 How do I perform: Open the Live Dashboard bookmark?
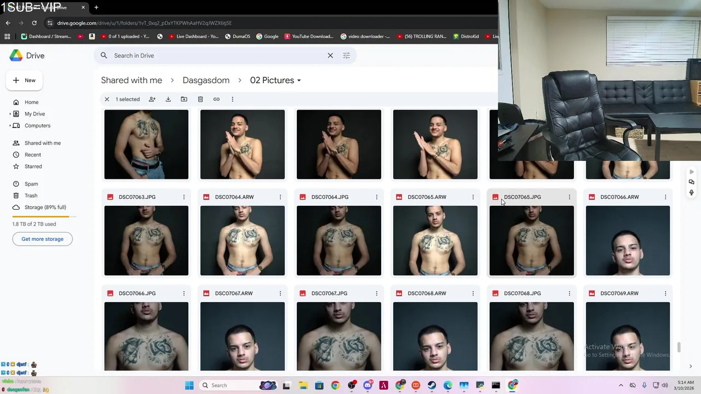pos(193,37)
